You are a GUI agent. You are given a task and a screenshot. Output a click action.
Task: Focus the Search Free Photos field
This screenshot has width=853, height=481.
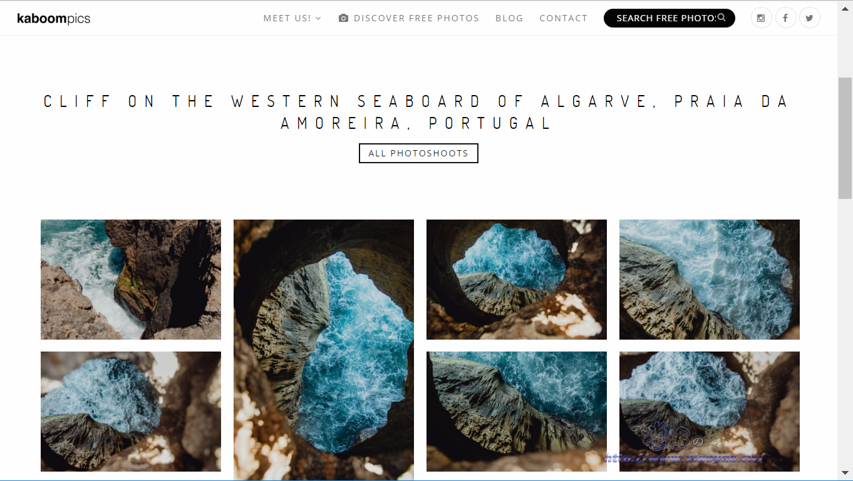click(x=669, y=18)
